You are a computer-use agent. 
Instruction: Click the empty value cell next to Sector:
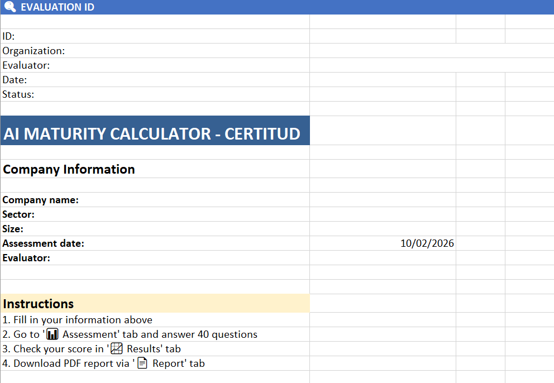(x=383, y=214)
